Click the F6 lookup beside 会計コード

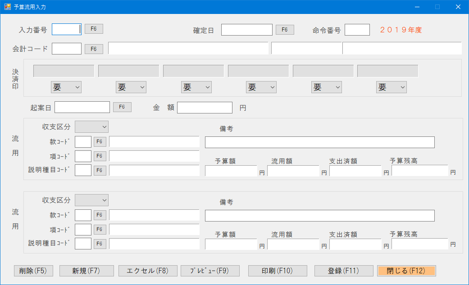[x=94, y=49]
